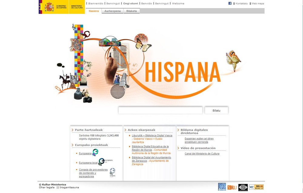Choose the Bienvenido language link
The image size is (303, 193).
[x=96, y=4]
